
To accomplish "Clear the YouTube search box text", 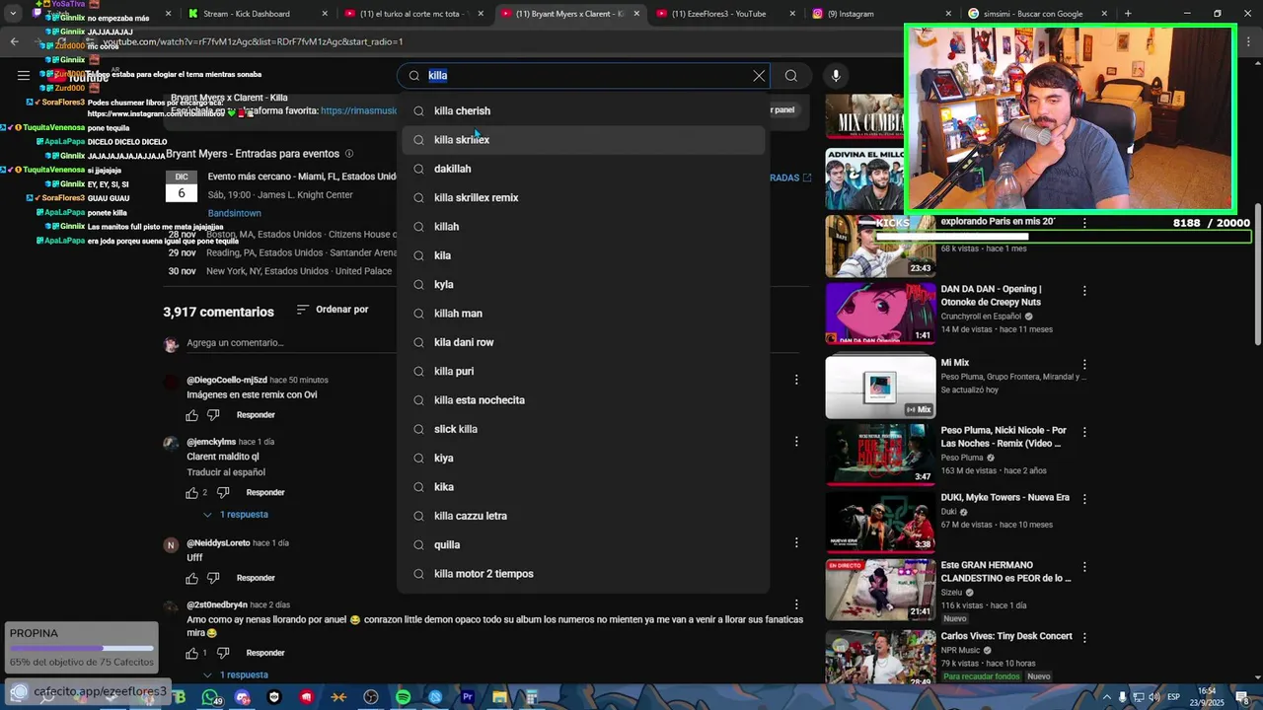I will [x=759, y=76].
